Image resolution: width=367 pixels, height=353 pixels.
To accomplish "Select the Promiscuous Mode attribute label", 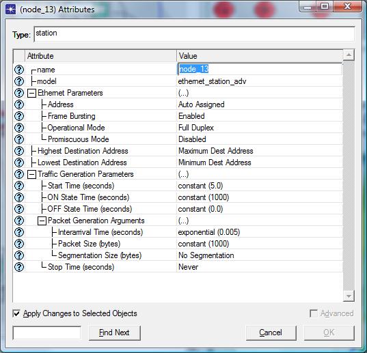I will [79, 139].
